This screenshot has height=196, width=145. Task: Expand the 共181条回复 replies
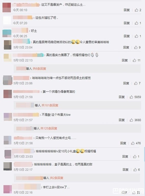[50, 105]
